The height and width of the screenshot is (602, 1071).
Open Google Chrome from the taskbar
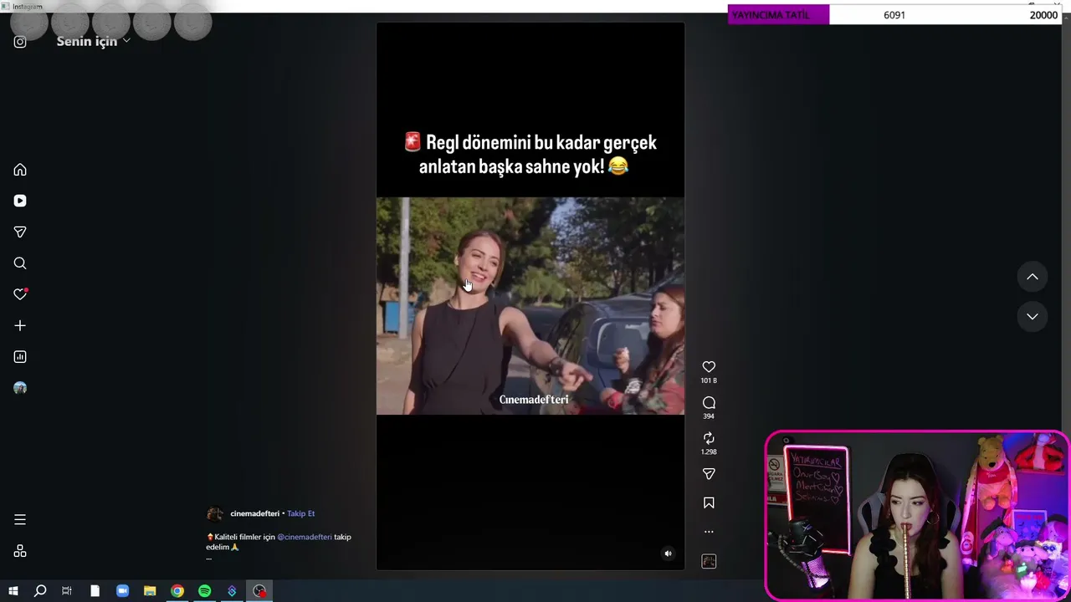[177, 591]
